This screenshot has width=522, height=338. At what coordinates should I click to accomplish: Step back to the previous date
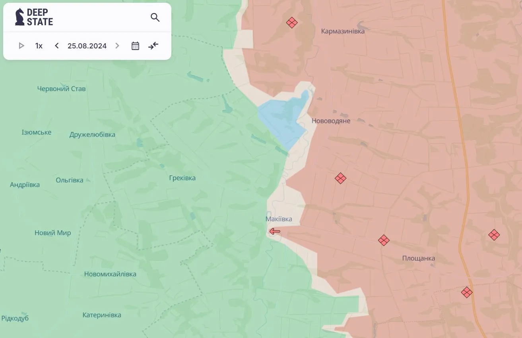tap(56, 46)
